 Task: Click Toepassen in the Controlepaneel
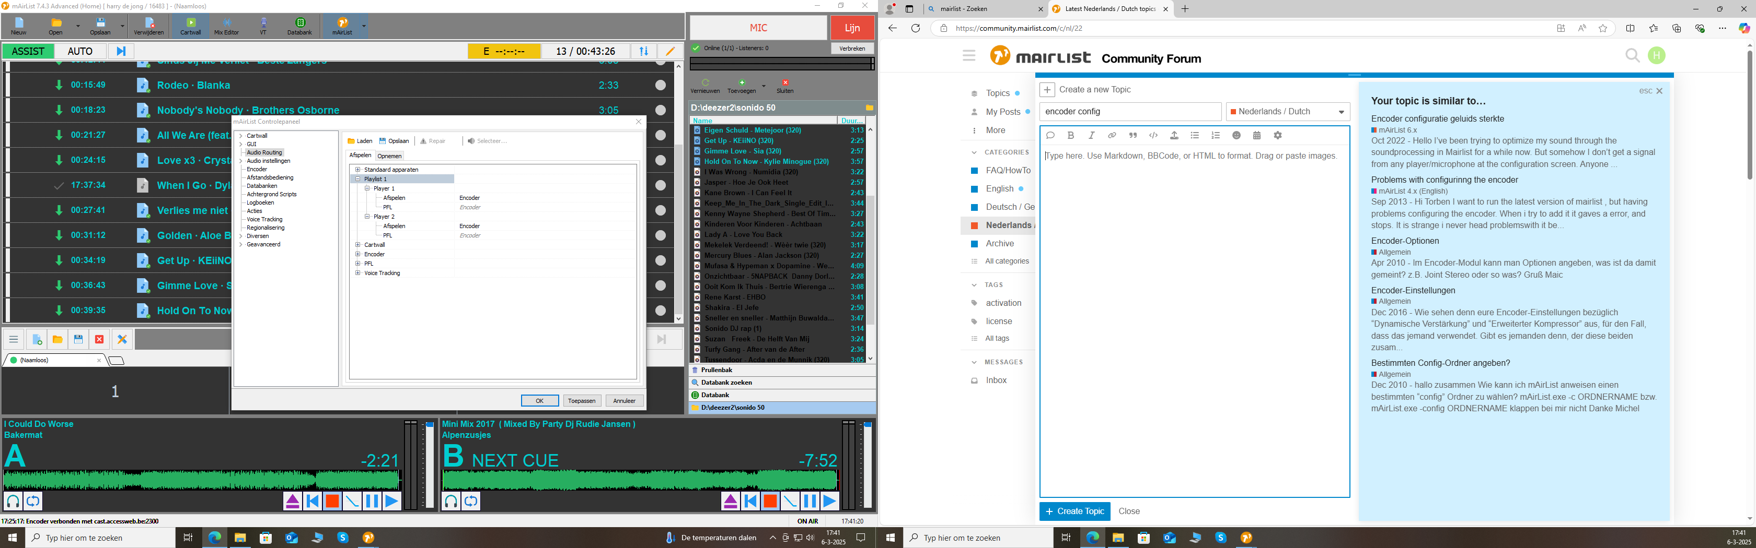582,401
